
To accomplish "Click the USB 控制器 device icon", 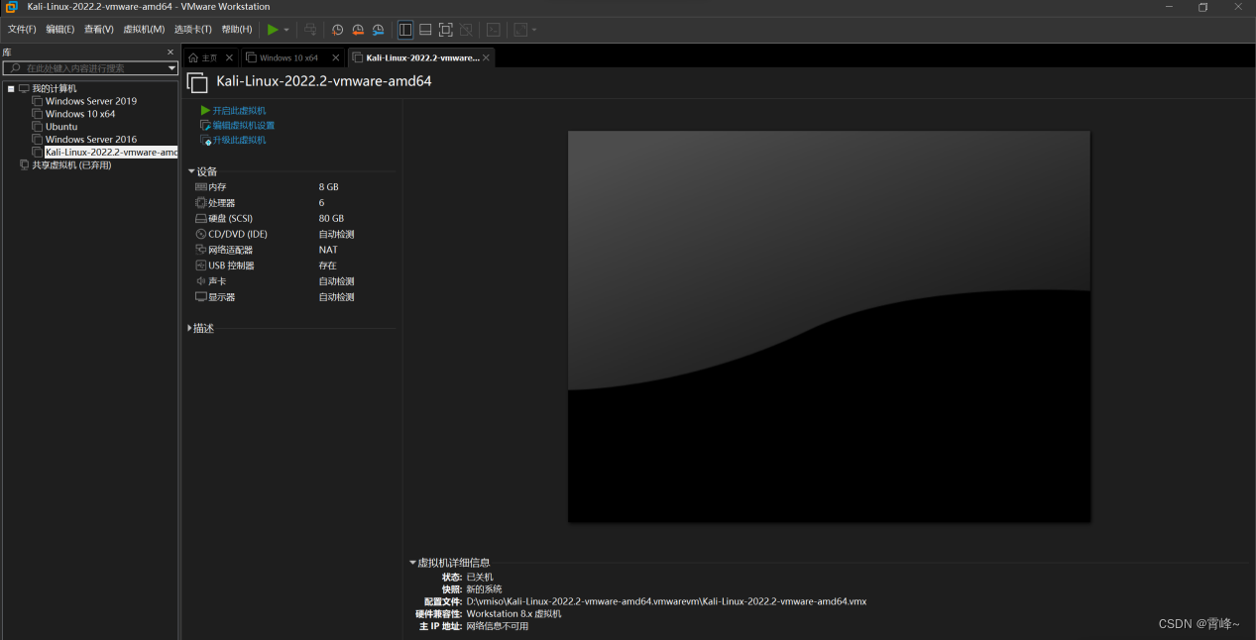I will (x=201, y=266).
